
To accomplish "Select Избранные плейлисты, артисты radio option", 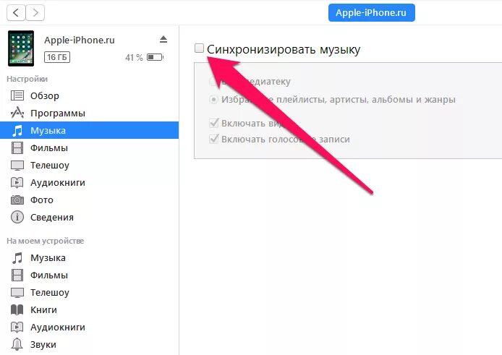I will coord(213,99).
